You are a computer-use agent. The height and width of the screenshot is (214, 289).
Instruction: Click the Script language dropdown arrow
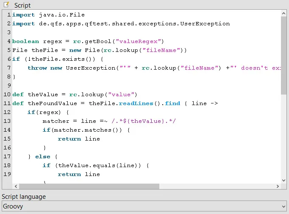283,206
